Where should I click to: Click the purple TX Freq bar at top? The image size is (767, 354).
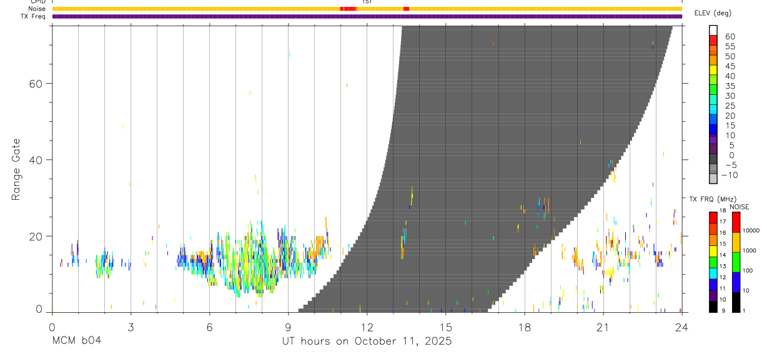(x=367, y=16)
